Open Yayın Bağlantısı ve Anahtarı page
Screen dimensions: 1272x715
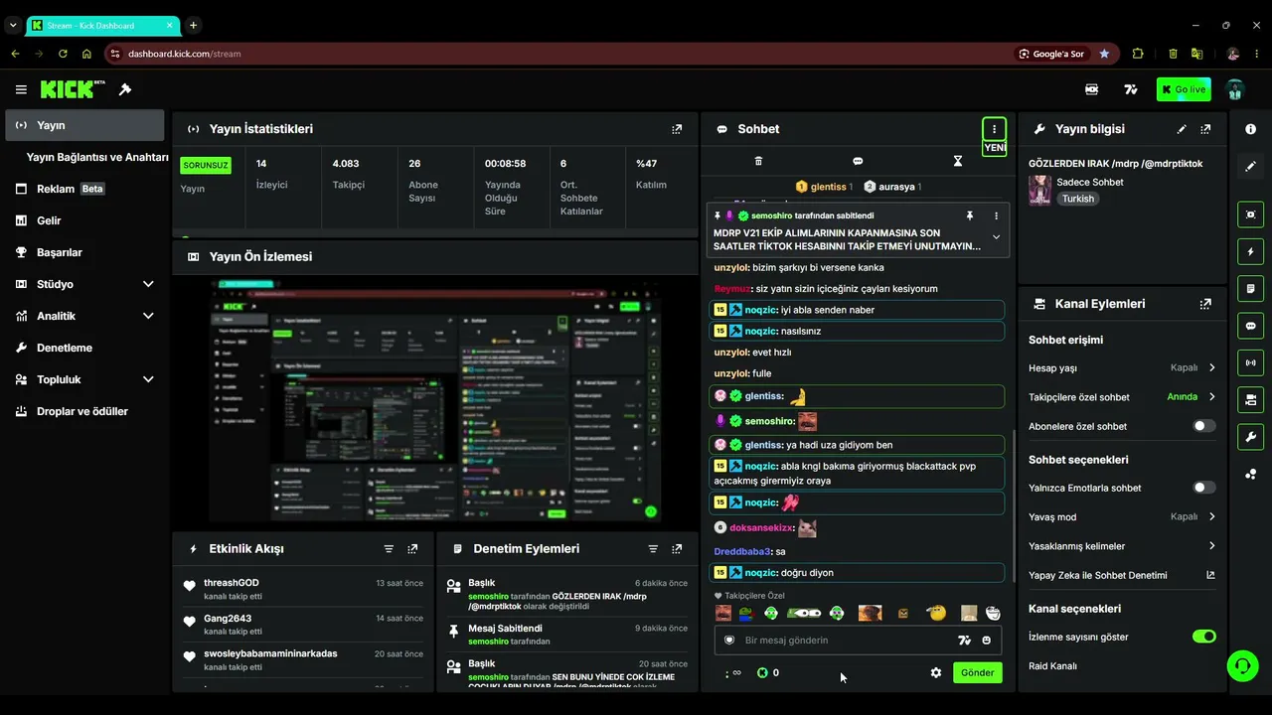pos(97,157)
